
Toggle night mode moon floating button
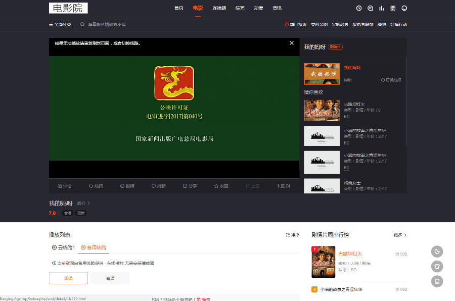click(x=437, y=252)
